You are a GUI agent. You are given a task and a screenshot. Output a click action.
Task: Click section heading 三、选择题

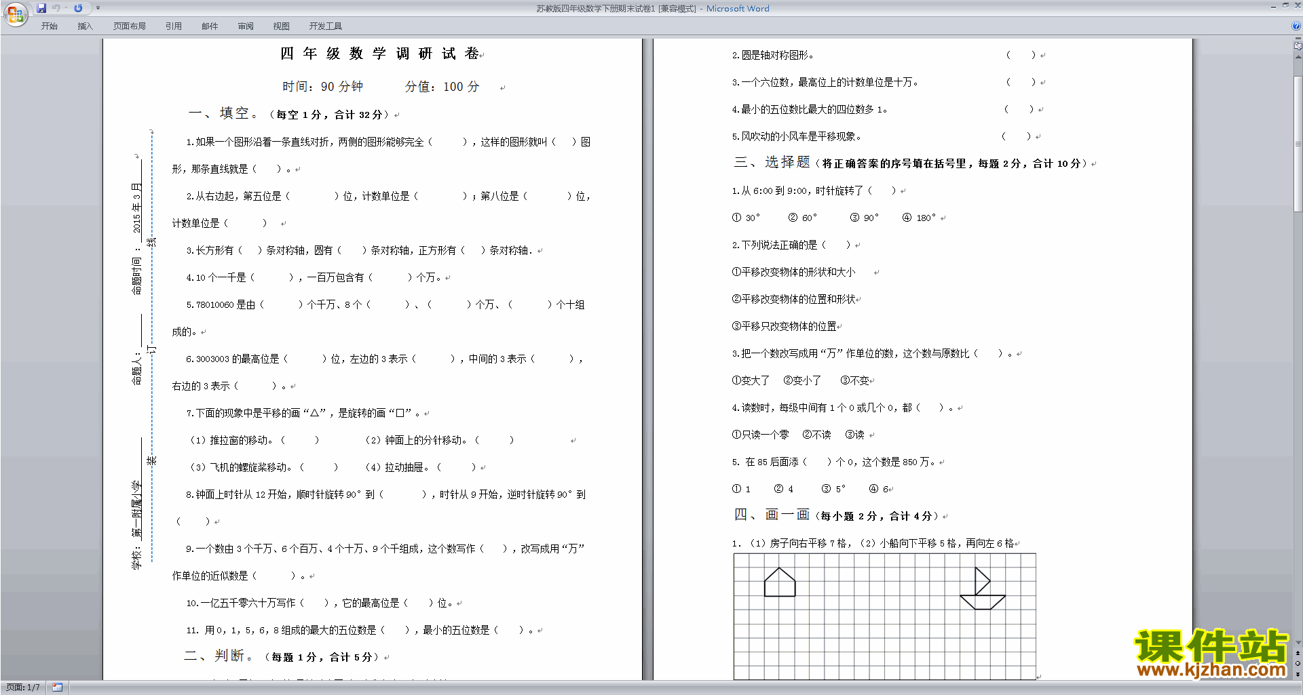pos(772,162)
